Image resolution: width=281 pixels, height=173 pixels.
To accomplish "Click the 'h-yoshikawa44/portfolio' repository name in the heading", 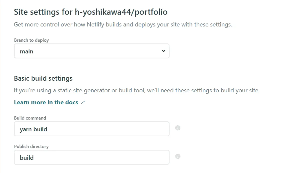I will coord(121,12).
